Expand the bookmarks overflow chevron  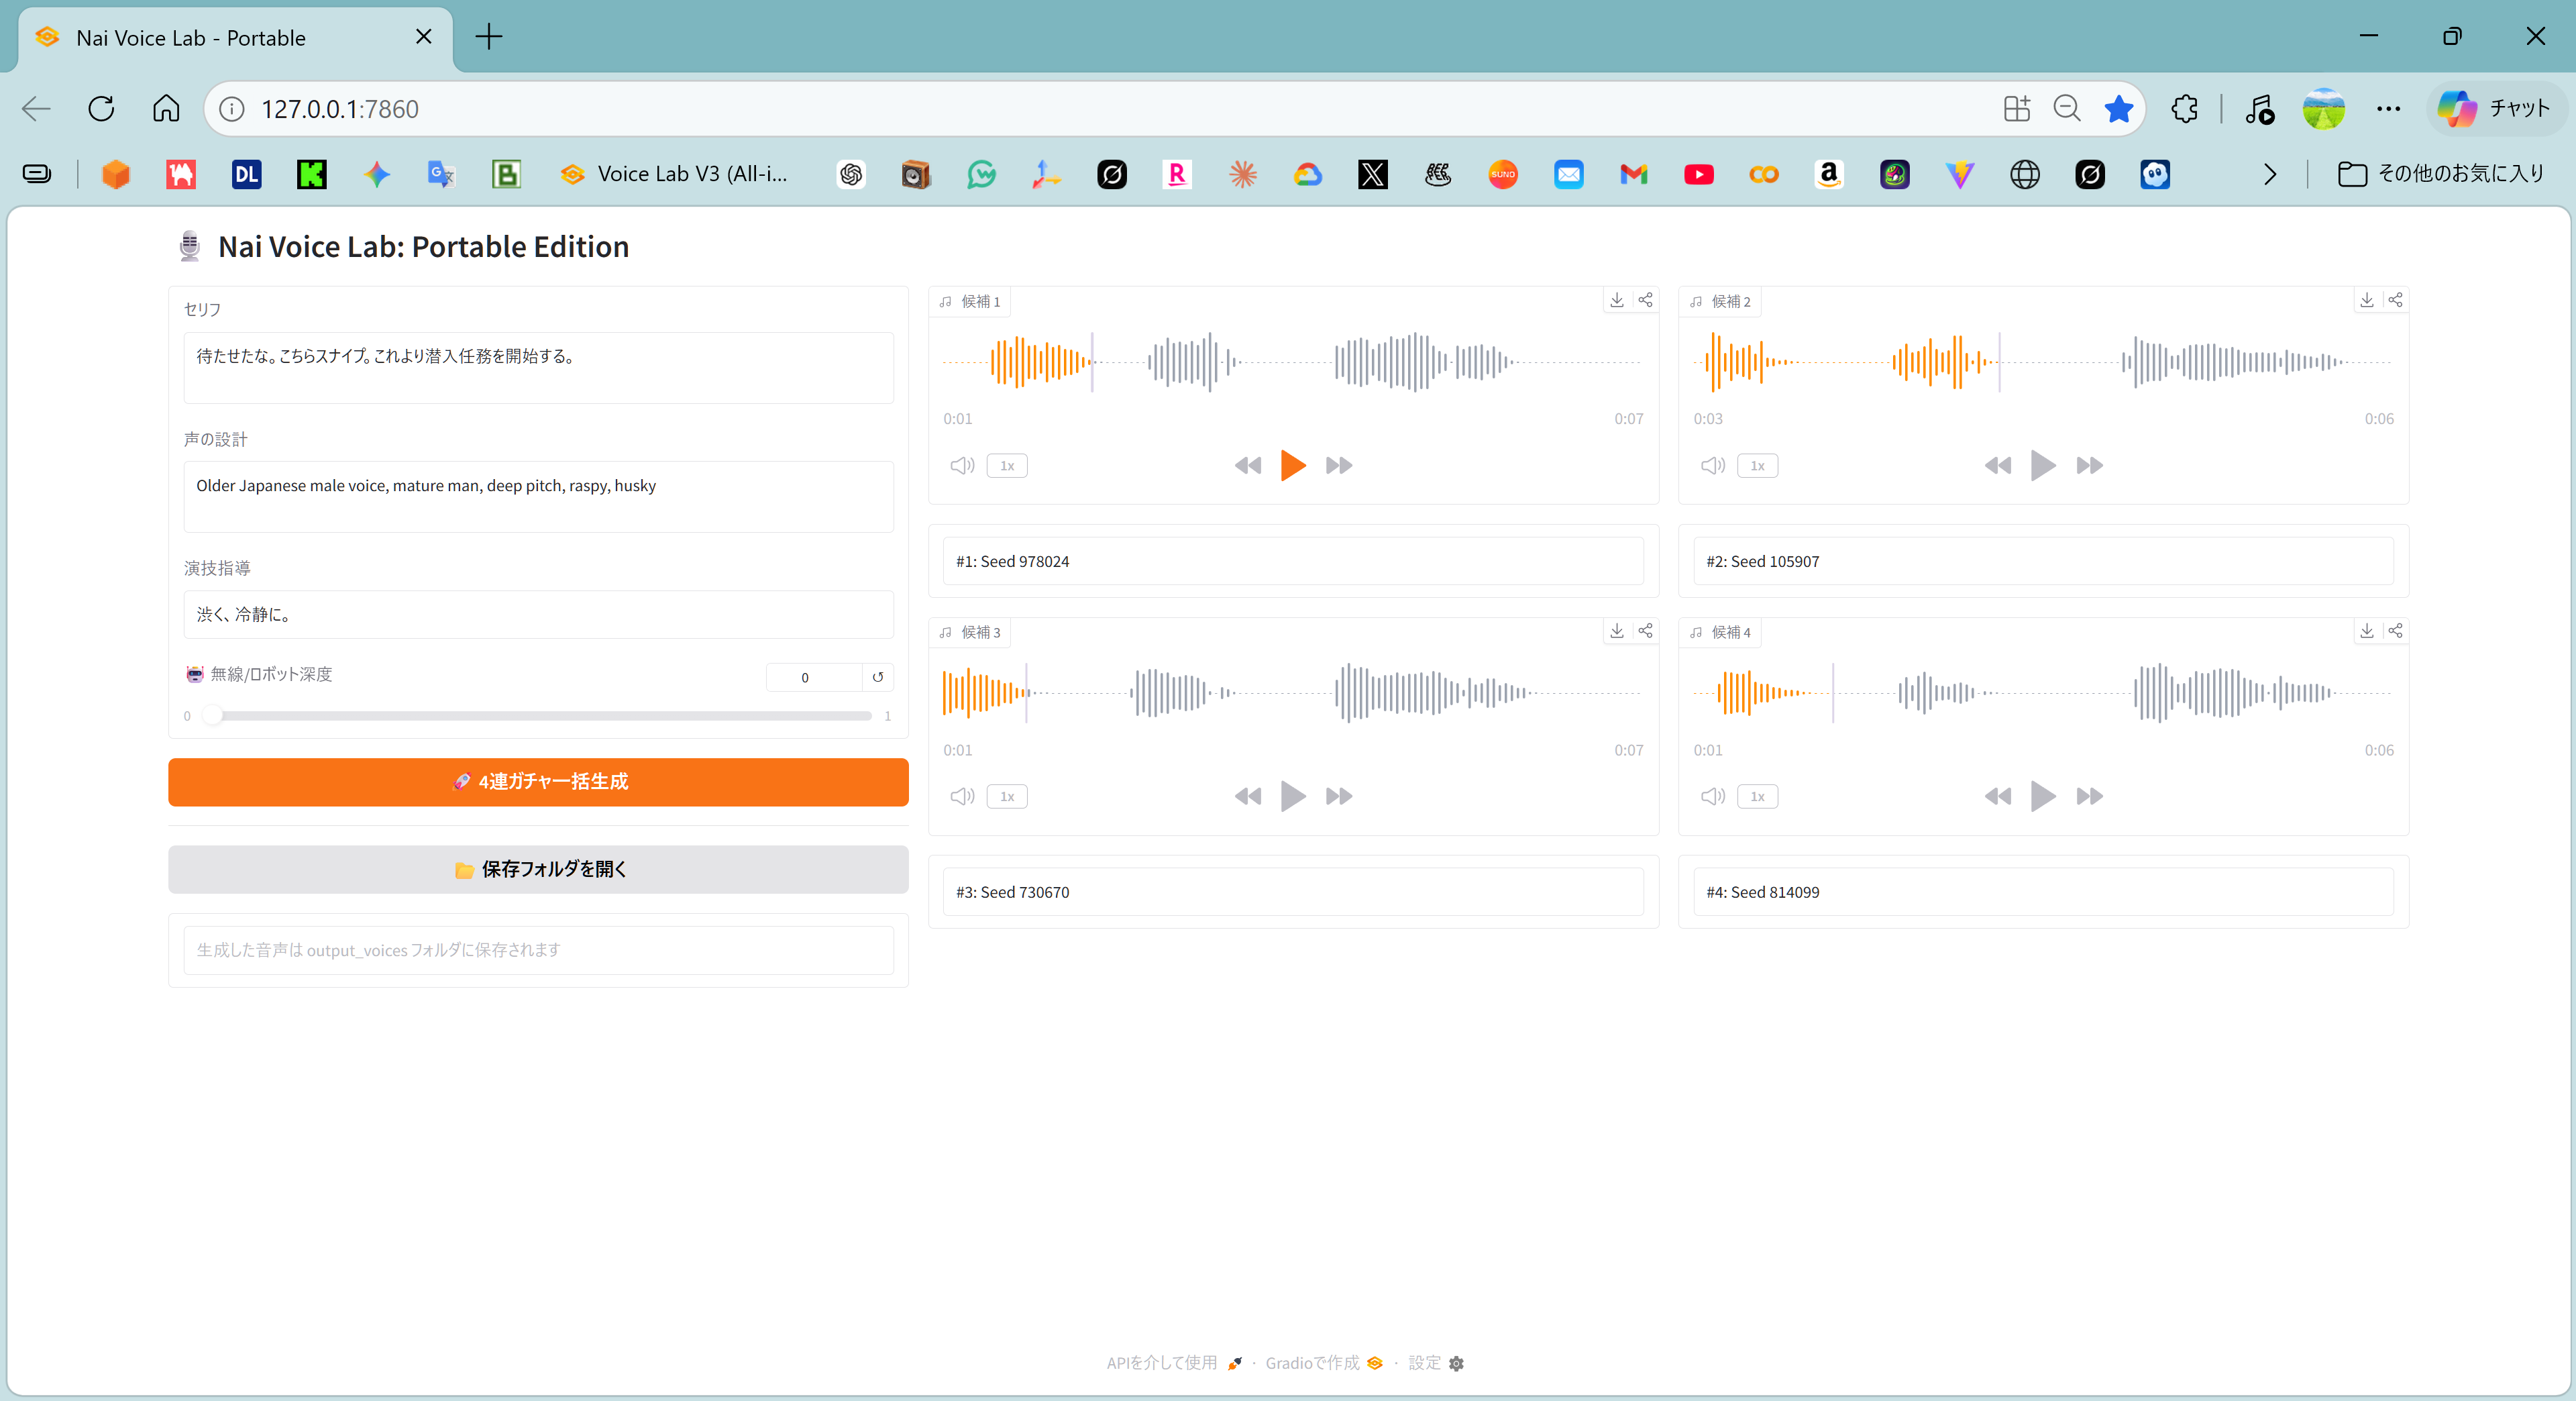point(2269,174)
